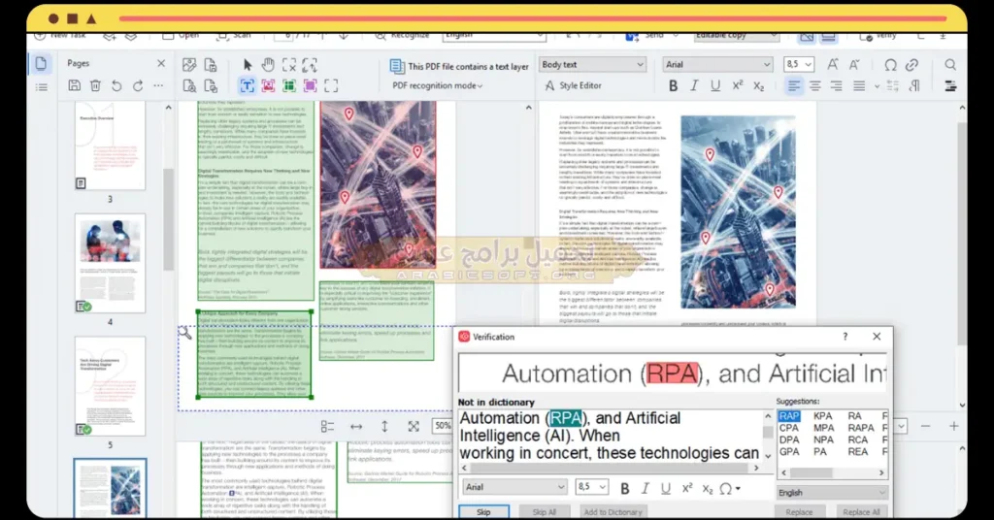Select the Picture area drawing tool
Image resolution: width=994 pixels, height=520 pixels.
pos(268,85)
